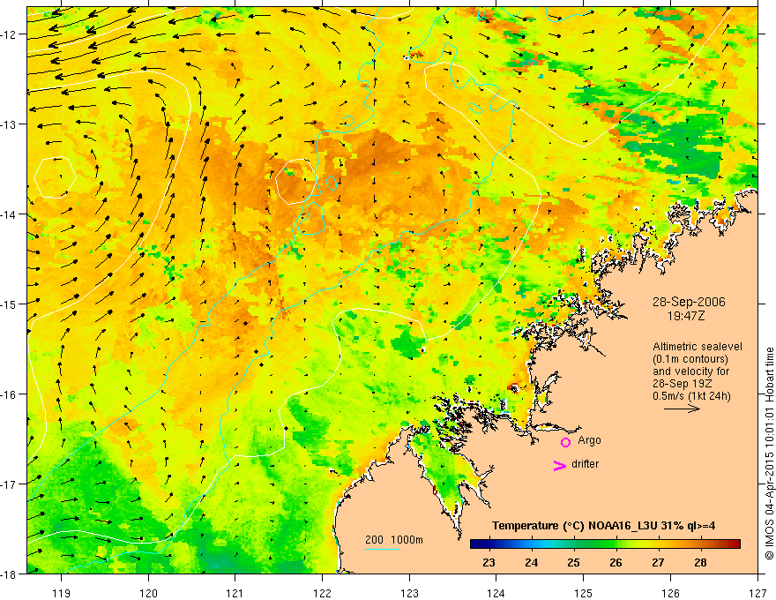
Task: Click the '-14' latitude axis label
Action: click(9, 214)
